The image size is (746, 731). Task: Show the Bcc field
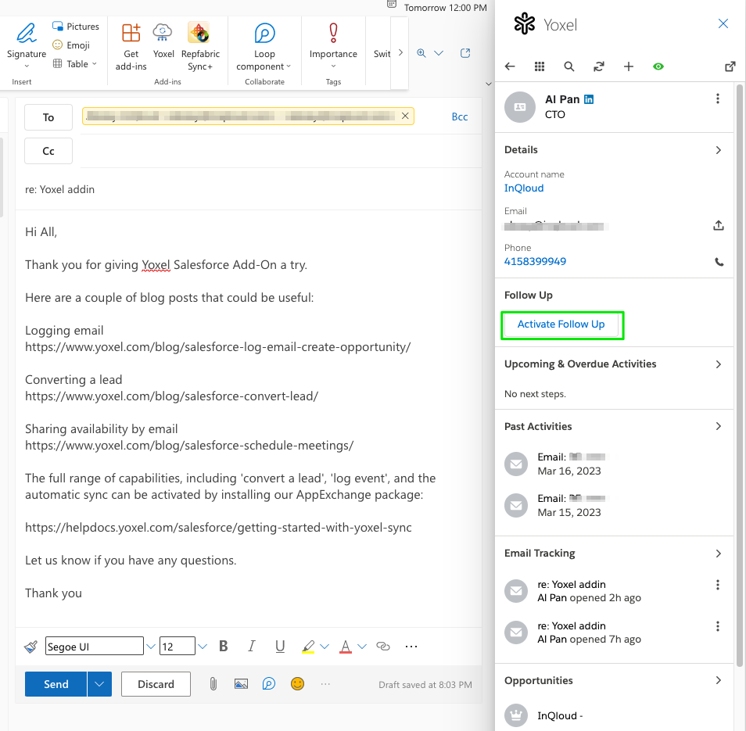click(x=460, y=116)
